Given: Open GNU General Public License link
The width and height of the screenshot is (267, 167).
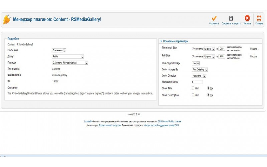Looking at the screenshot, I should (x=169, y=121).
